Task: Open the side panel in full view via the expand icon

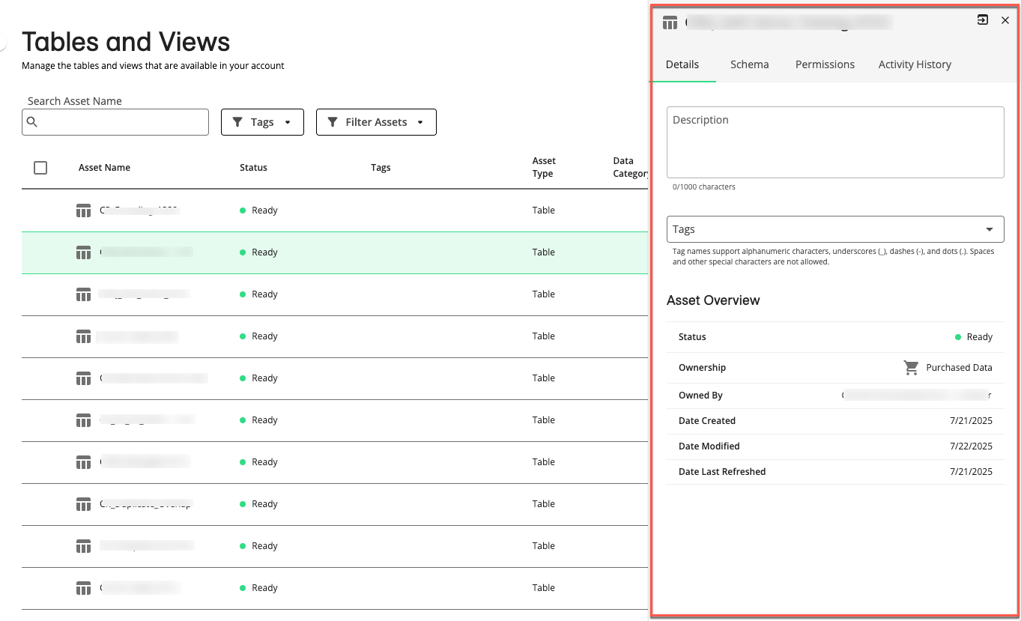Action: pos(983,20)
